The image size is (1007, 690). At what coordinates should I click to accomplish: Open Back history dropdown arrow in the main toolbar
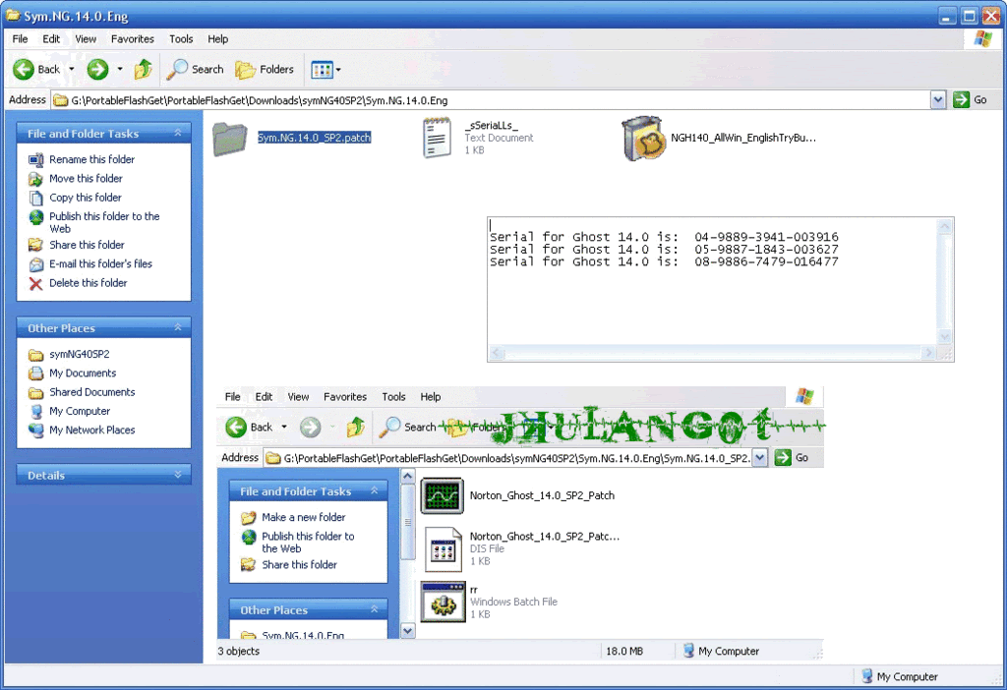71,70
